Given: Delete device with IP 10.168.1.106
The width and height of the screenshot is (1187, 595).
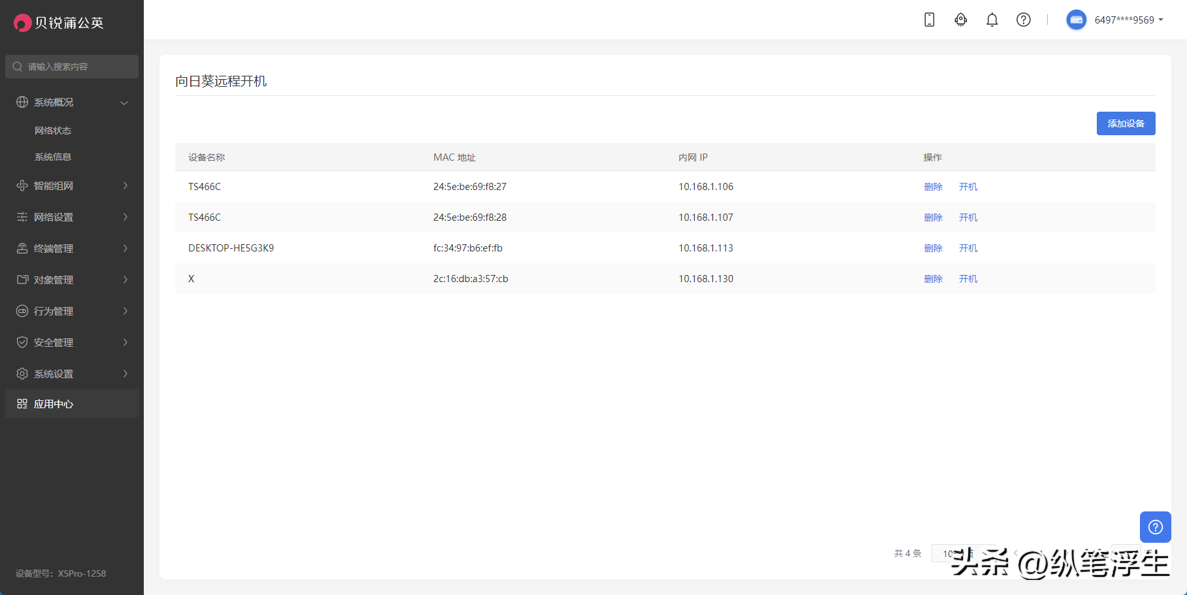Looking at the screenshot, I should [933, 187].
